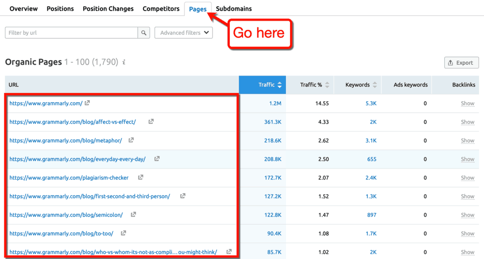Open external link icon for everyday-every-day URL
The width and height of the screenshot is (484, 259).
pyautogui.click(x=157, y=158)
